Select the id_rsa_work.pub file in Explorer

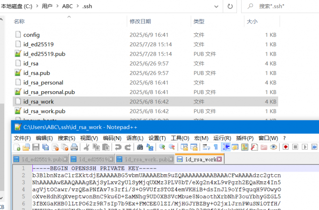click(145, 111)
